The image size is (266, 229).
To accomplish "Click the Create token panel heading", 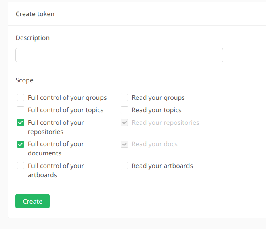I will [x=35, y=14].
